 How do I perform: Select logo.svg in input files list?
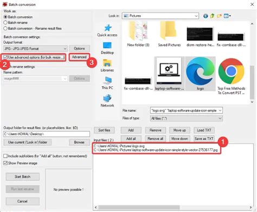119,146
